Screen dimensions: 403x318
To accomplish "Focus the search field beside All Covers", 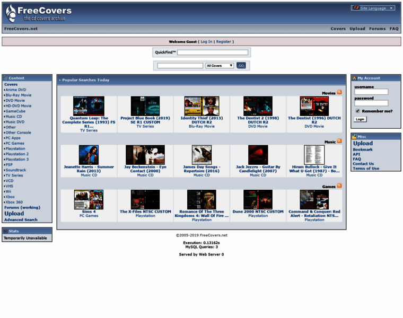I will [180, 66].
